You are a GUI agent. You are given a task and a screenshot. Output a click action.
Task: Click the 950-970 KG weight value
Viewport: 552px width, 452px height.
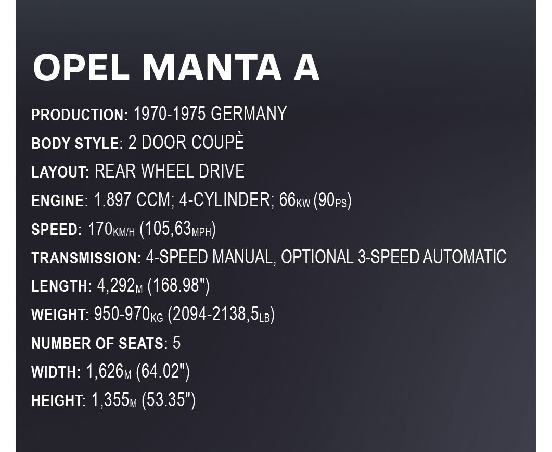129,314
